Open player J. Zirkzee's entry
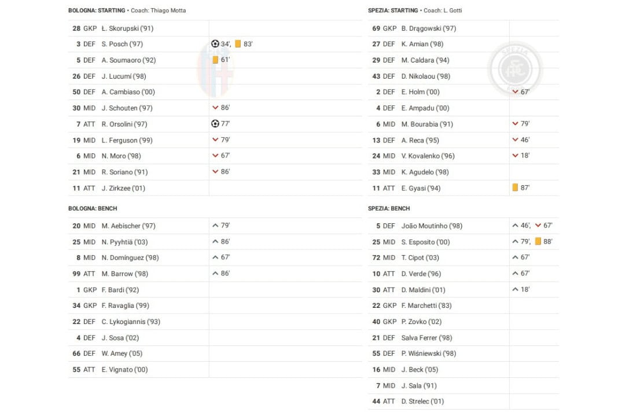 pyautogui.click(x=123, y=188)
